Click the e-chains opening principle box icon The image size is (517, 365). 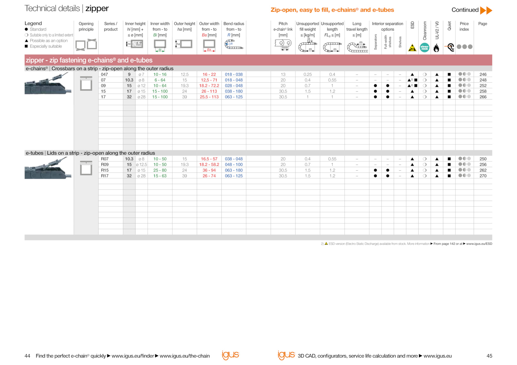tap(86, 84)
